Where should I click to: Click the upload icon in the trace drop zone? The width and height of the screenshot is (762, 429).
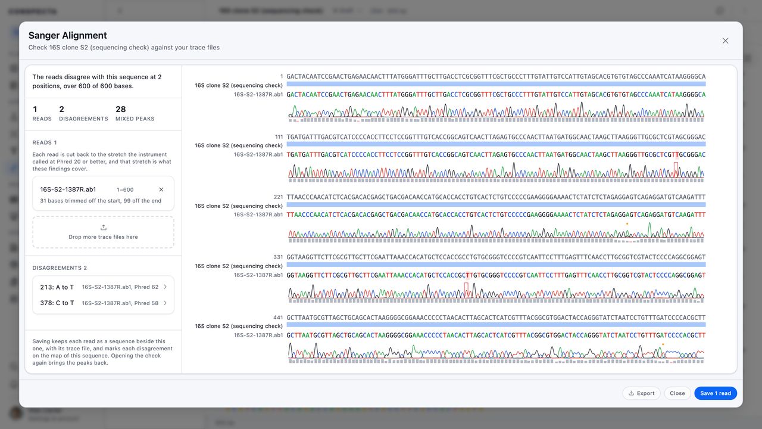[104, 227]
